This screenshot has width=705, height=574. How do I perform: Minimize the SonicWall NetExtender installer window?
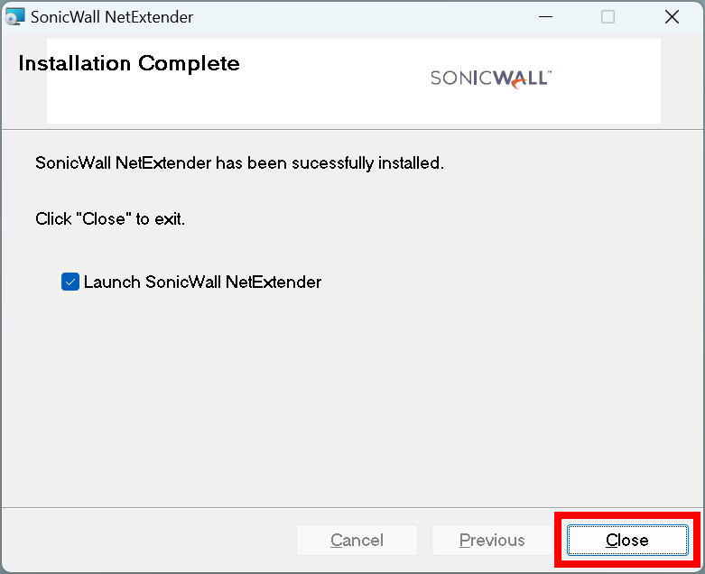pos(545,17)
